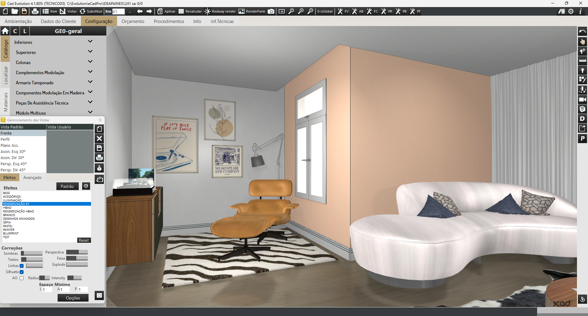Switch to the Avançado tab
This screenshot has width=588, height=316.
[32, 177]
